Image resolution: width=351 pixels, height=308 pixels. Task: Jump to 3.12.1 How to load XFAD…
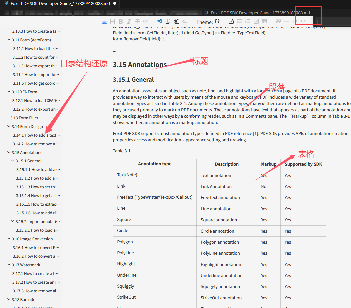36,100
